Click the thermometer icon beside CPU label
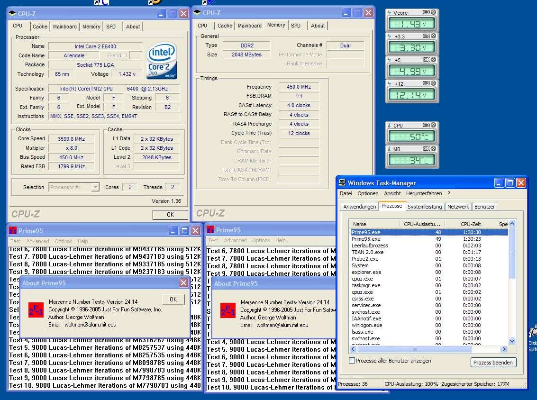537x400 pixels. click(x=389, y=125)
